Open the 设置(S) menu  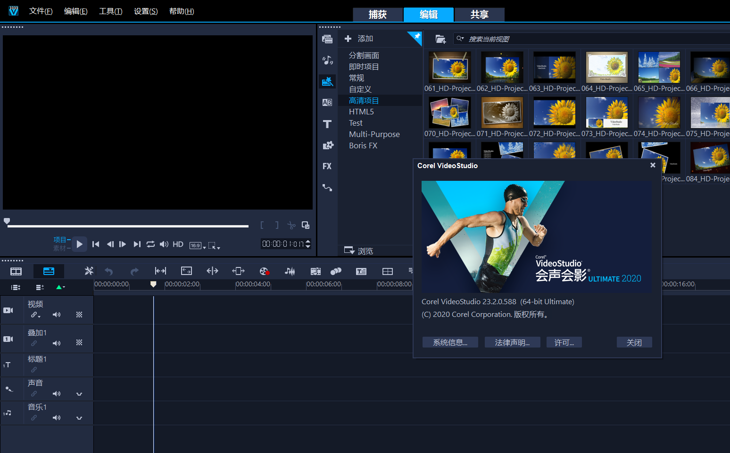(x=146, y=11)
